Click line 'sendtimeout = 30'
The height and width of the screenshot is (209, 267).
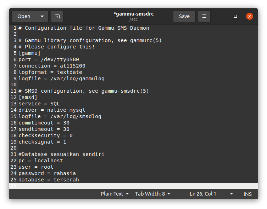[44, 129]
